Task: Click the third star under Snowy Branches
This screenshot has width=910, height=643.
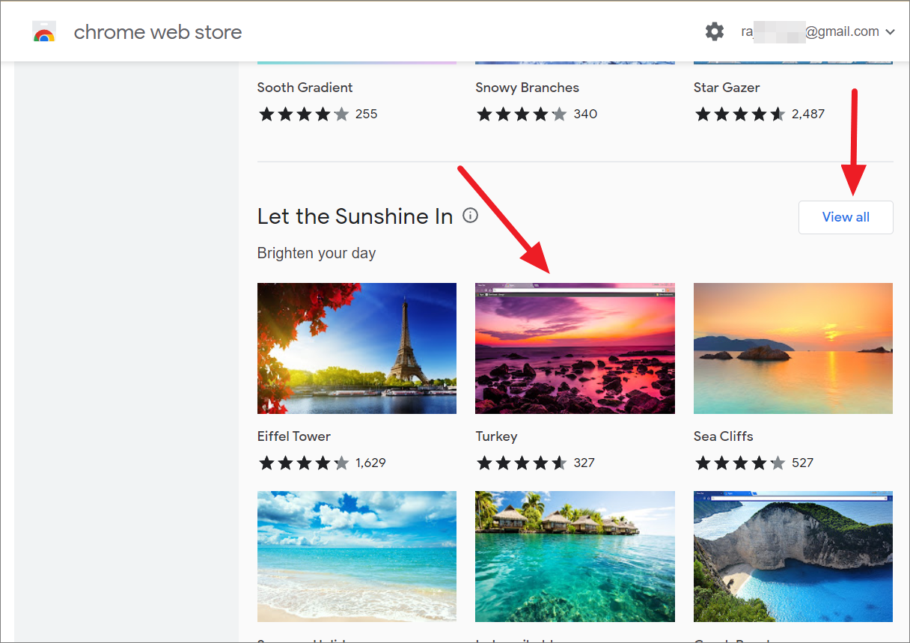Action: (522, 114)
